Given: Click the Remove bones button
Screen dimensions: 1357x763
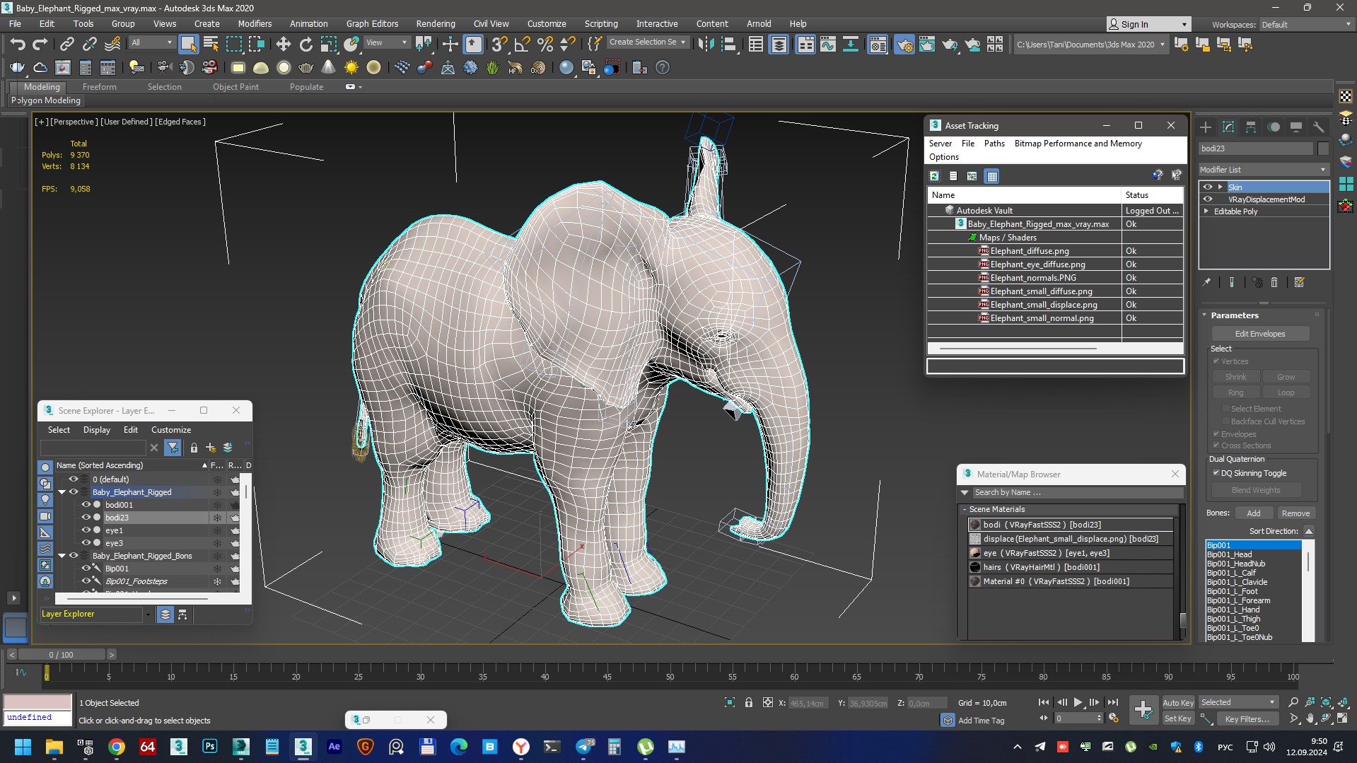Looking at the screenshot, I should [x=1295, y=513].
